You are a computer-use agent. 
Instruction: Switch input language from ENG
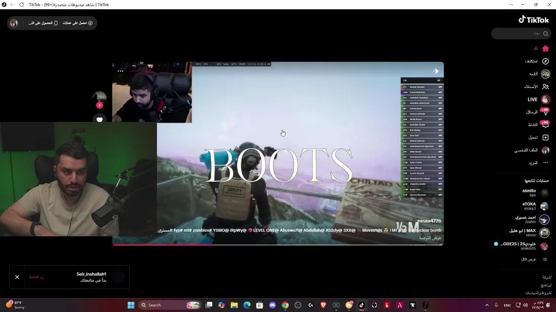click(507, 305)
